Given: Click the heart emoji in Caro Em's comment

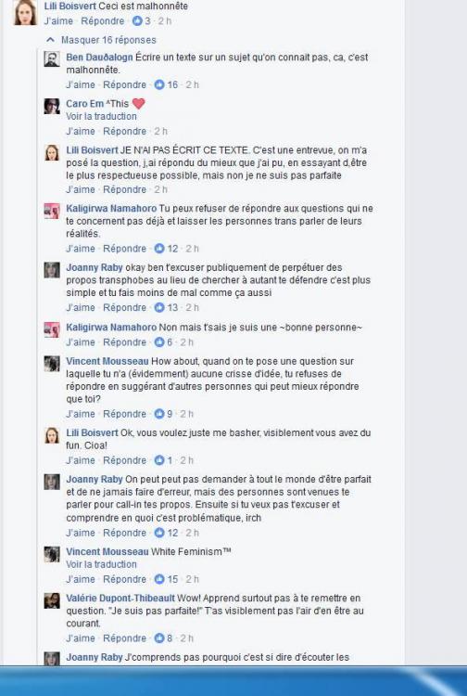Looking at the screenshot, I should (139, 103).
